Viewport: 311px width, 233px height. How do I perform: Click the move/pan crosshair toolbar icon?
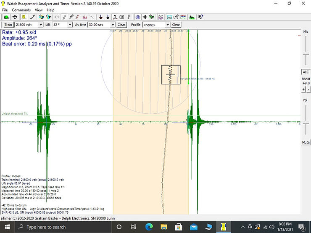click(15, 17)
